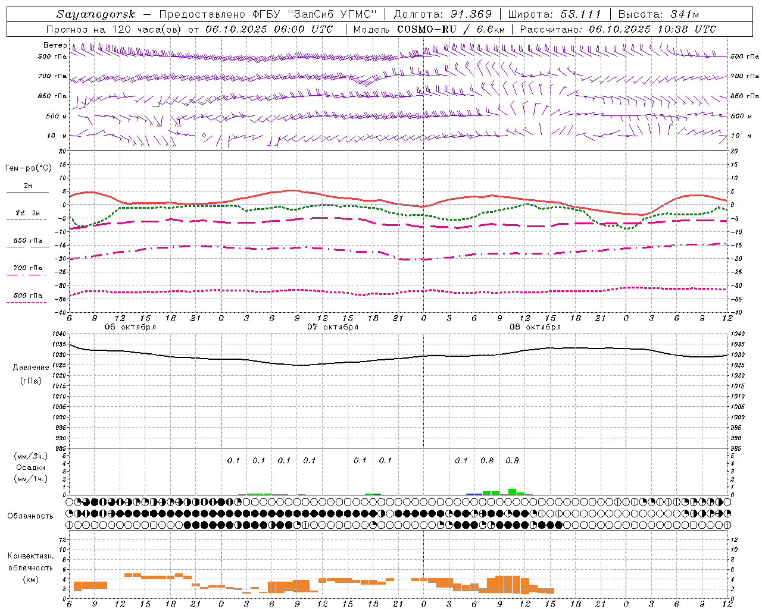Click the 0.9 precipitation value
The height and width of the screenshot is (609, 762).
pyautogui.click(x=512, y=460)
